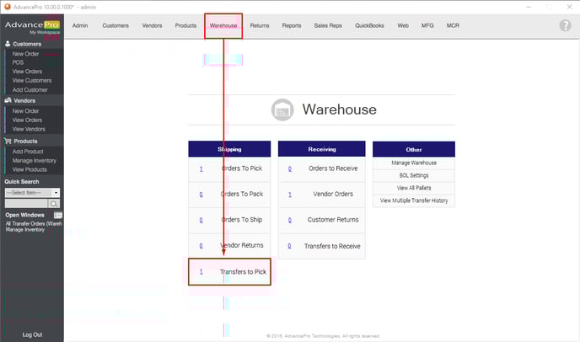The image size is (580, 342).
Task: Click the Products cart icon in sidebar
Action: 8,141
